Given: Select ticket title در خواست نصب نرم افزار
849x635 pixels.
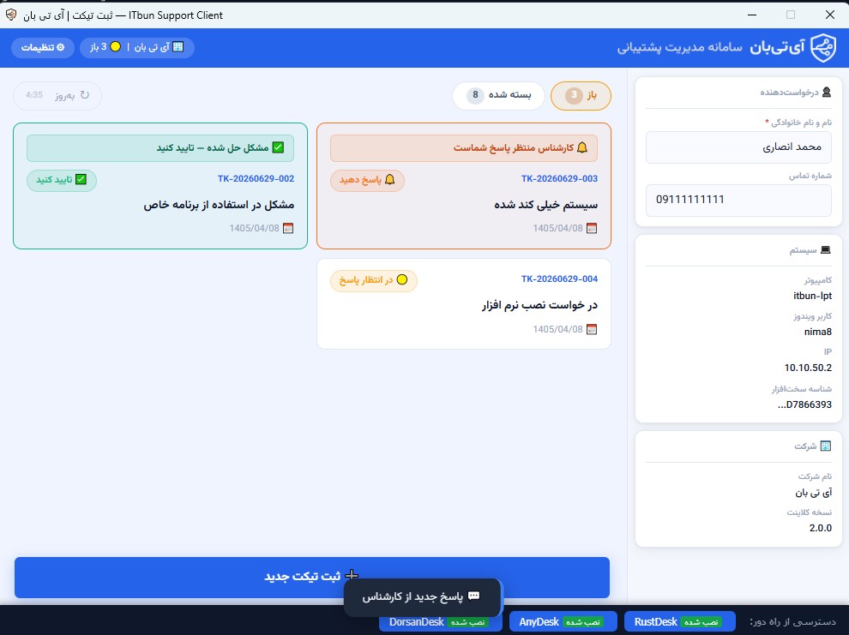Looking at the screenshot, I should click(x=539, y=305).
